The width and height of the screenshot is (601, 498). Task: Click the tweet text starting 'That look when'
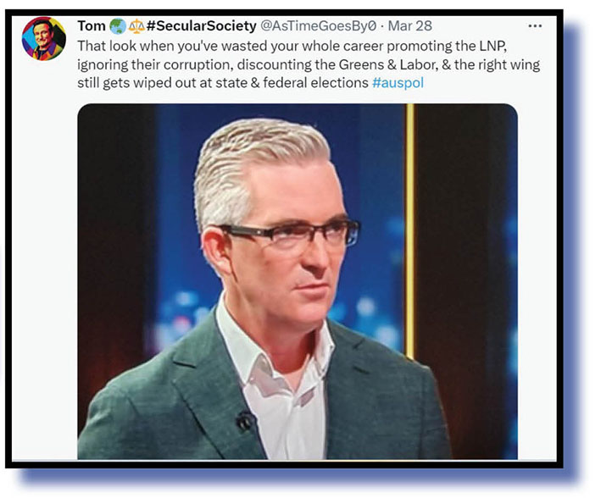(x=309, y=64)
